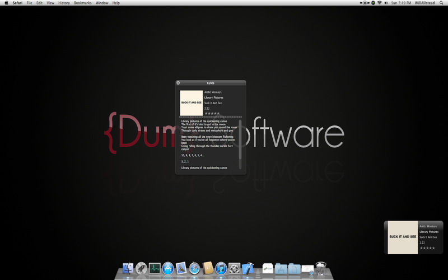
Task: Click lyric line '10, 9, 8, 7, 6, 5, 4...'
Action: coord(193,156)
